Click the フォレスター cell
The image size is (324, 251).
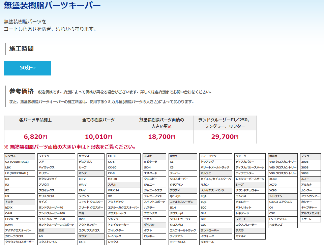(x=124, y=230)
